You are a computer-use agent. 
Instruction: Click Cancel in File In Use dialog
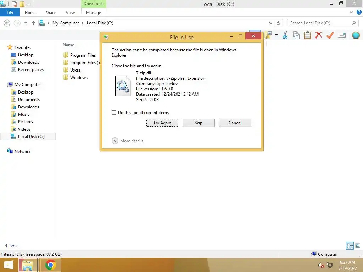pos(235,123)
